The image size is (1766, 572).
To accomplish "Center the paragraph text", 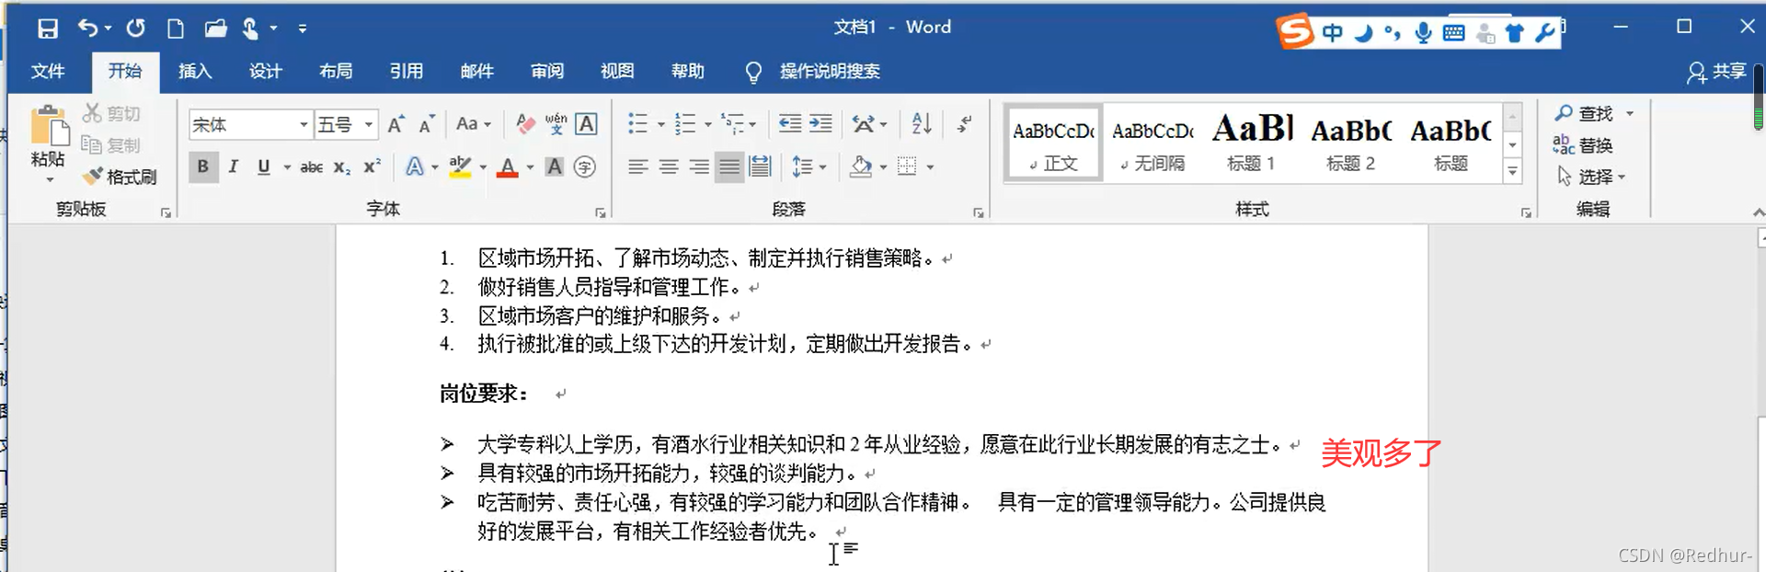I will [669, 166].
